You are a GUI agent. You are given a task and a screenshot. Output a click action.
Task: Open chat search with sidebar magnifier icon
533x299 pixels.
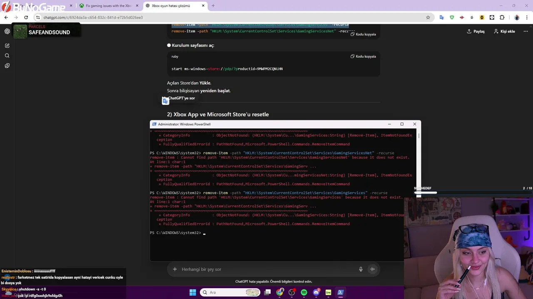(x=7, y=56)
